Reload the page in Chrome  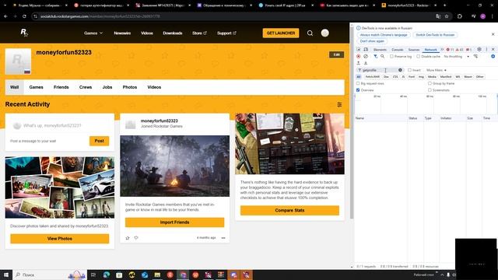[24, 16]
